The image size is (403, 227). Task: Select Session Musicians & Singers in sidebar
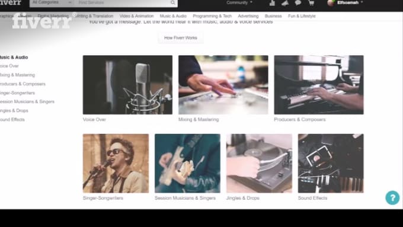click(x=27, y=102)
